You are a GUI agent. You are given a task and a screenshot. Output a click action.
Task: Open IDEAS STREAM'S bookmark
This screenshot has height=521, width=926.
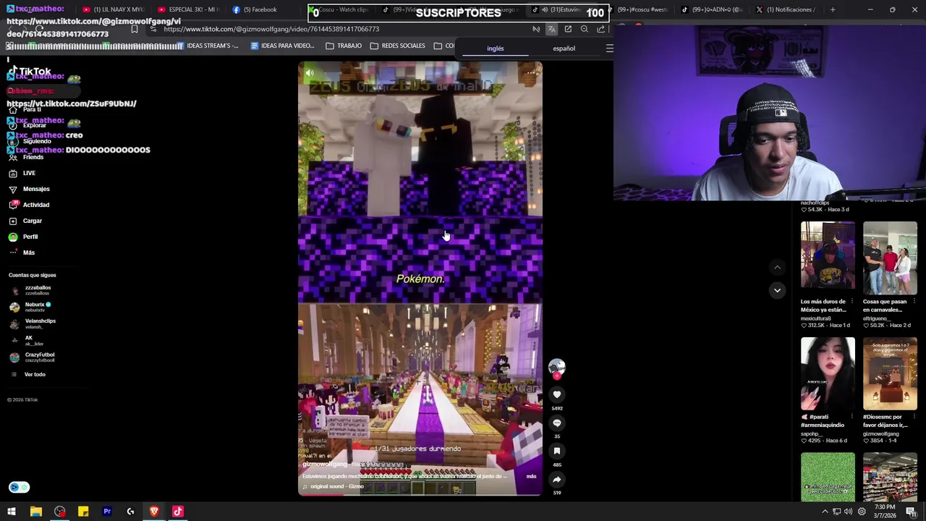206,46
